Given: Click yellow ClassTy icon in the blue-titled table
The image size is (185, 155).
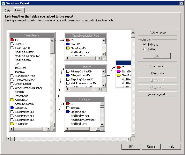Looking at the screenshot, I should tap(119, 75).
